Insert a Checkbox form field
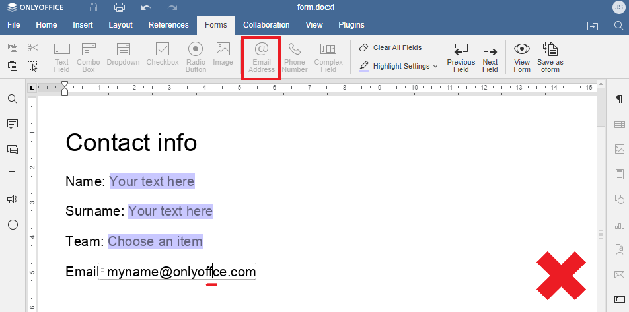The image size is (629, 312). pos(163,57)
